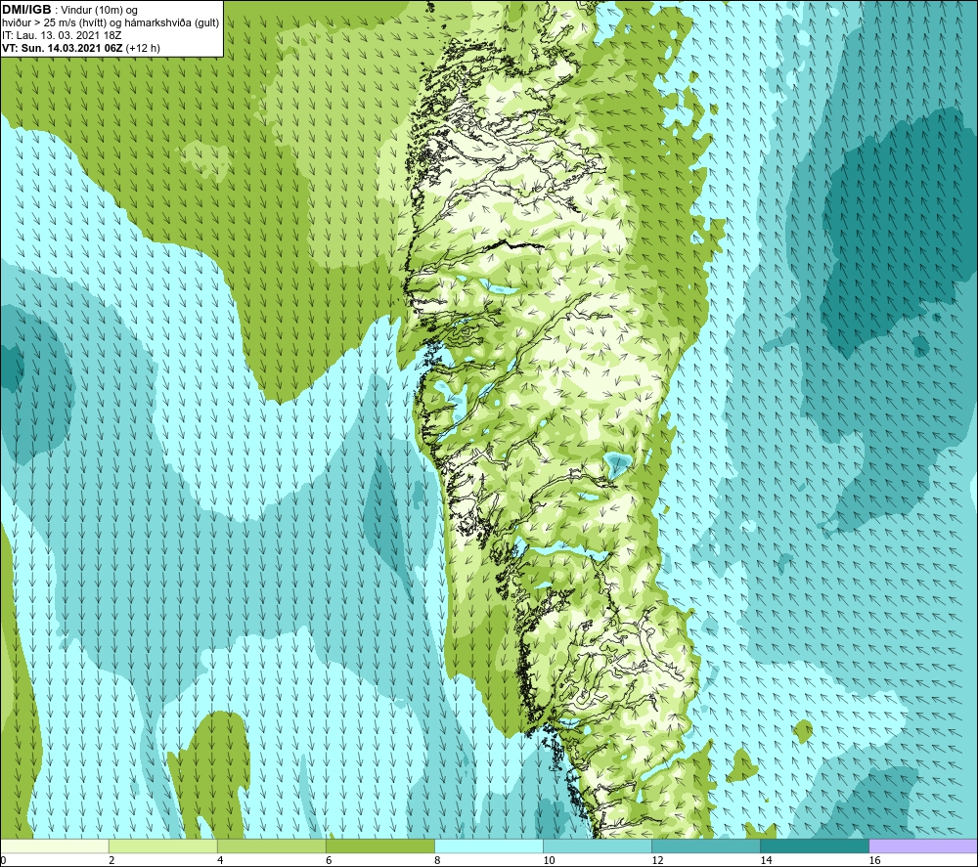Click the '(+12 h)' forecast offset text
The width and height of the screenshot is (978, 867).
[x=143, y=48]
